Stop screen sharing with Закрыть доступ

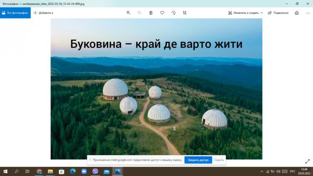point(198,160)
